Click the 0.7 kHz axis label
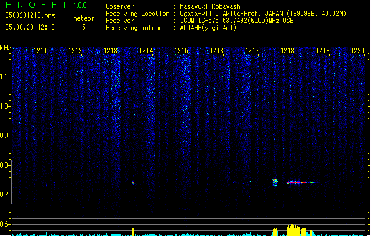This screenshot has width=371, height=236. [5, 195]
